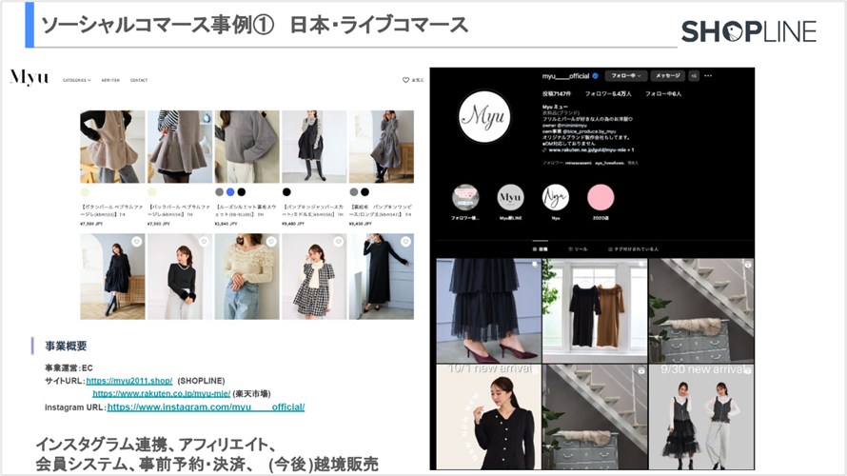Open the 9/30 new arrival Instagram post
Image resolution: width=847 pixels, height=476 pixels.
point(701,417)
